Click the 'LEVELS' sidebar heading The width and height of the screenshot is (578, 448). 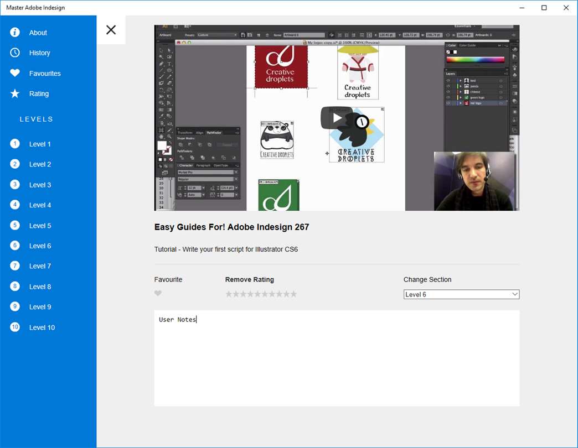tap(36, 119)
